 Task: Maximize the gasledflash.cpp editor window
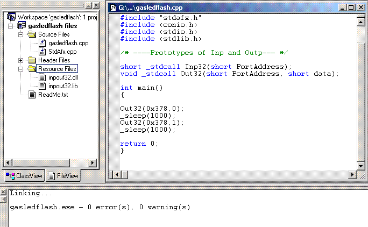tap(351, 8)
